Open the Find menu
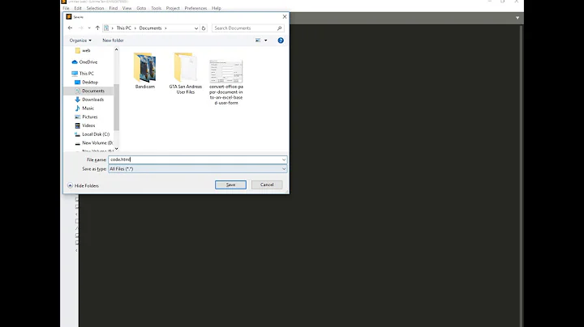 (114, 8)
